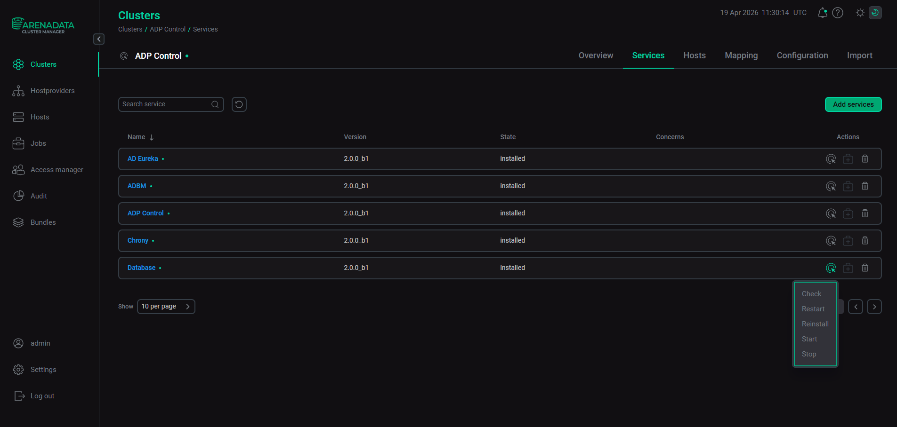The image size is (897, 427).
Task: Open actions for AD Eureka service
Action: coord(831,159)
